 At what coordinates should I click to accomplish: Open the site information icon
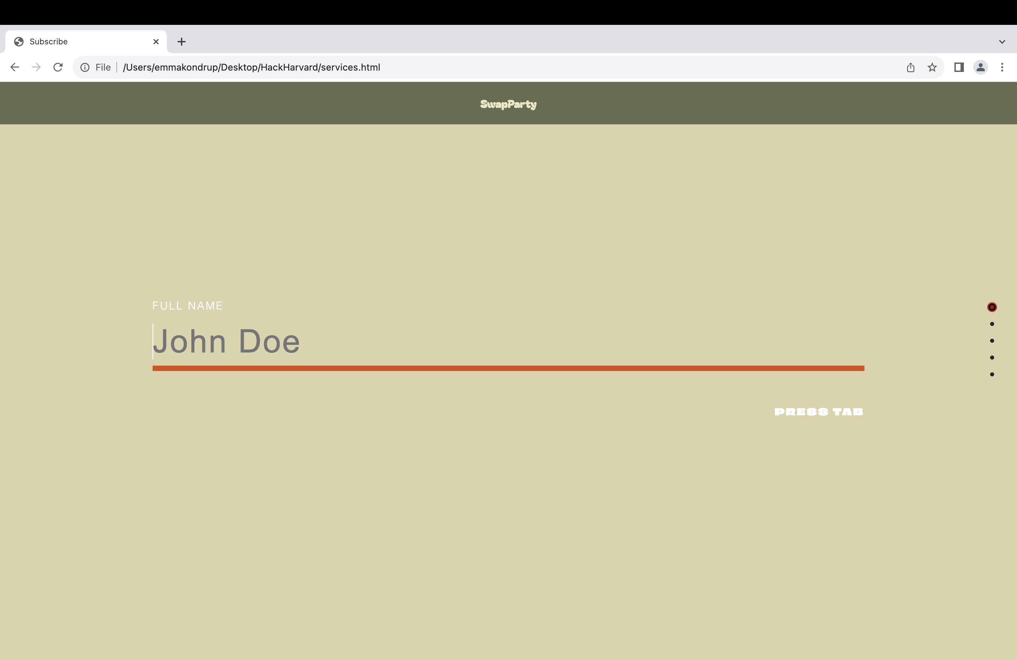point(85,68)
